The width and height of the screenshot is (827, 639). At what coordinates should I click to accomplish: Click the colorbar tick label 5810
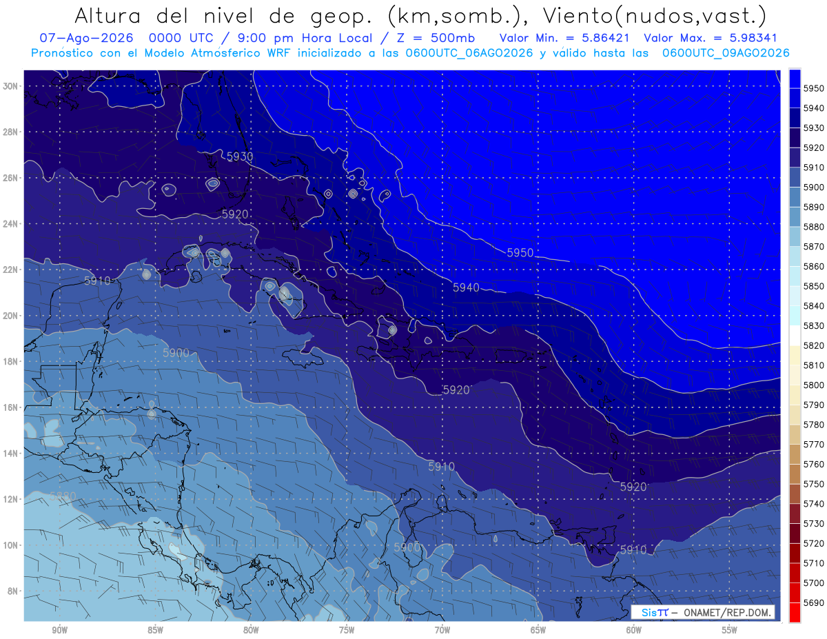click(814, 365)
